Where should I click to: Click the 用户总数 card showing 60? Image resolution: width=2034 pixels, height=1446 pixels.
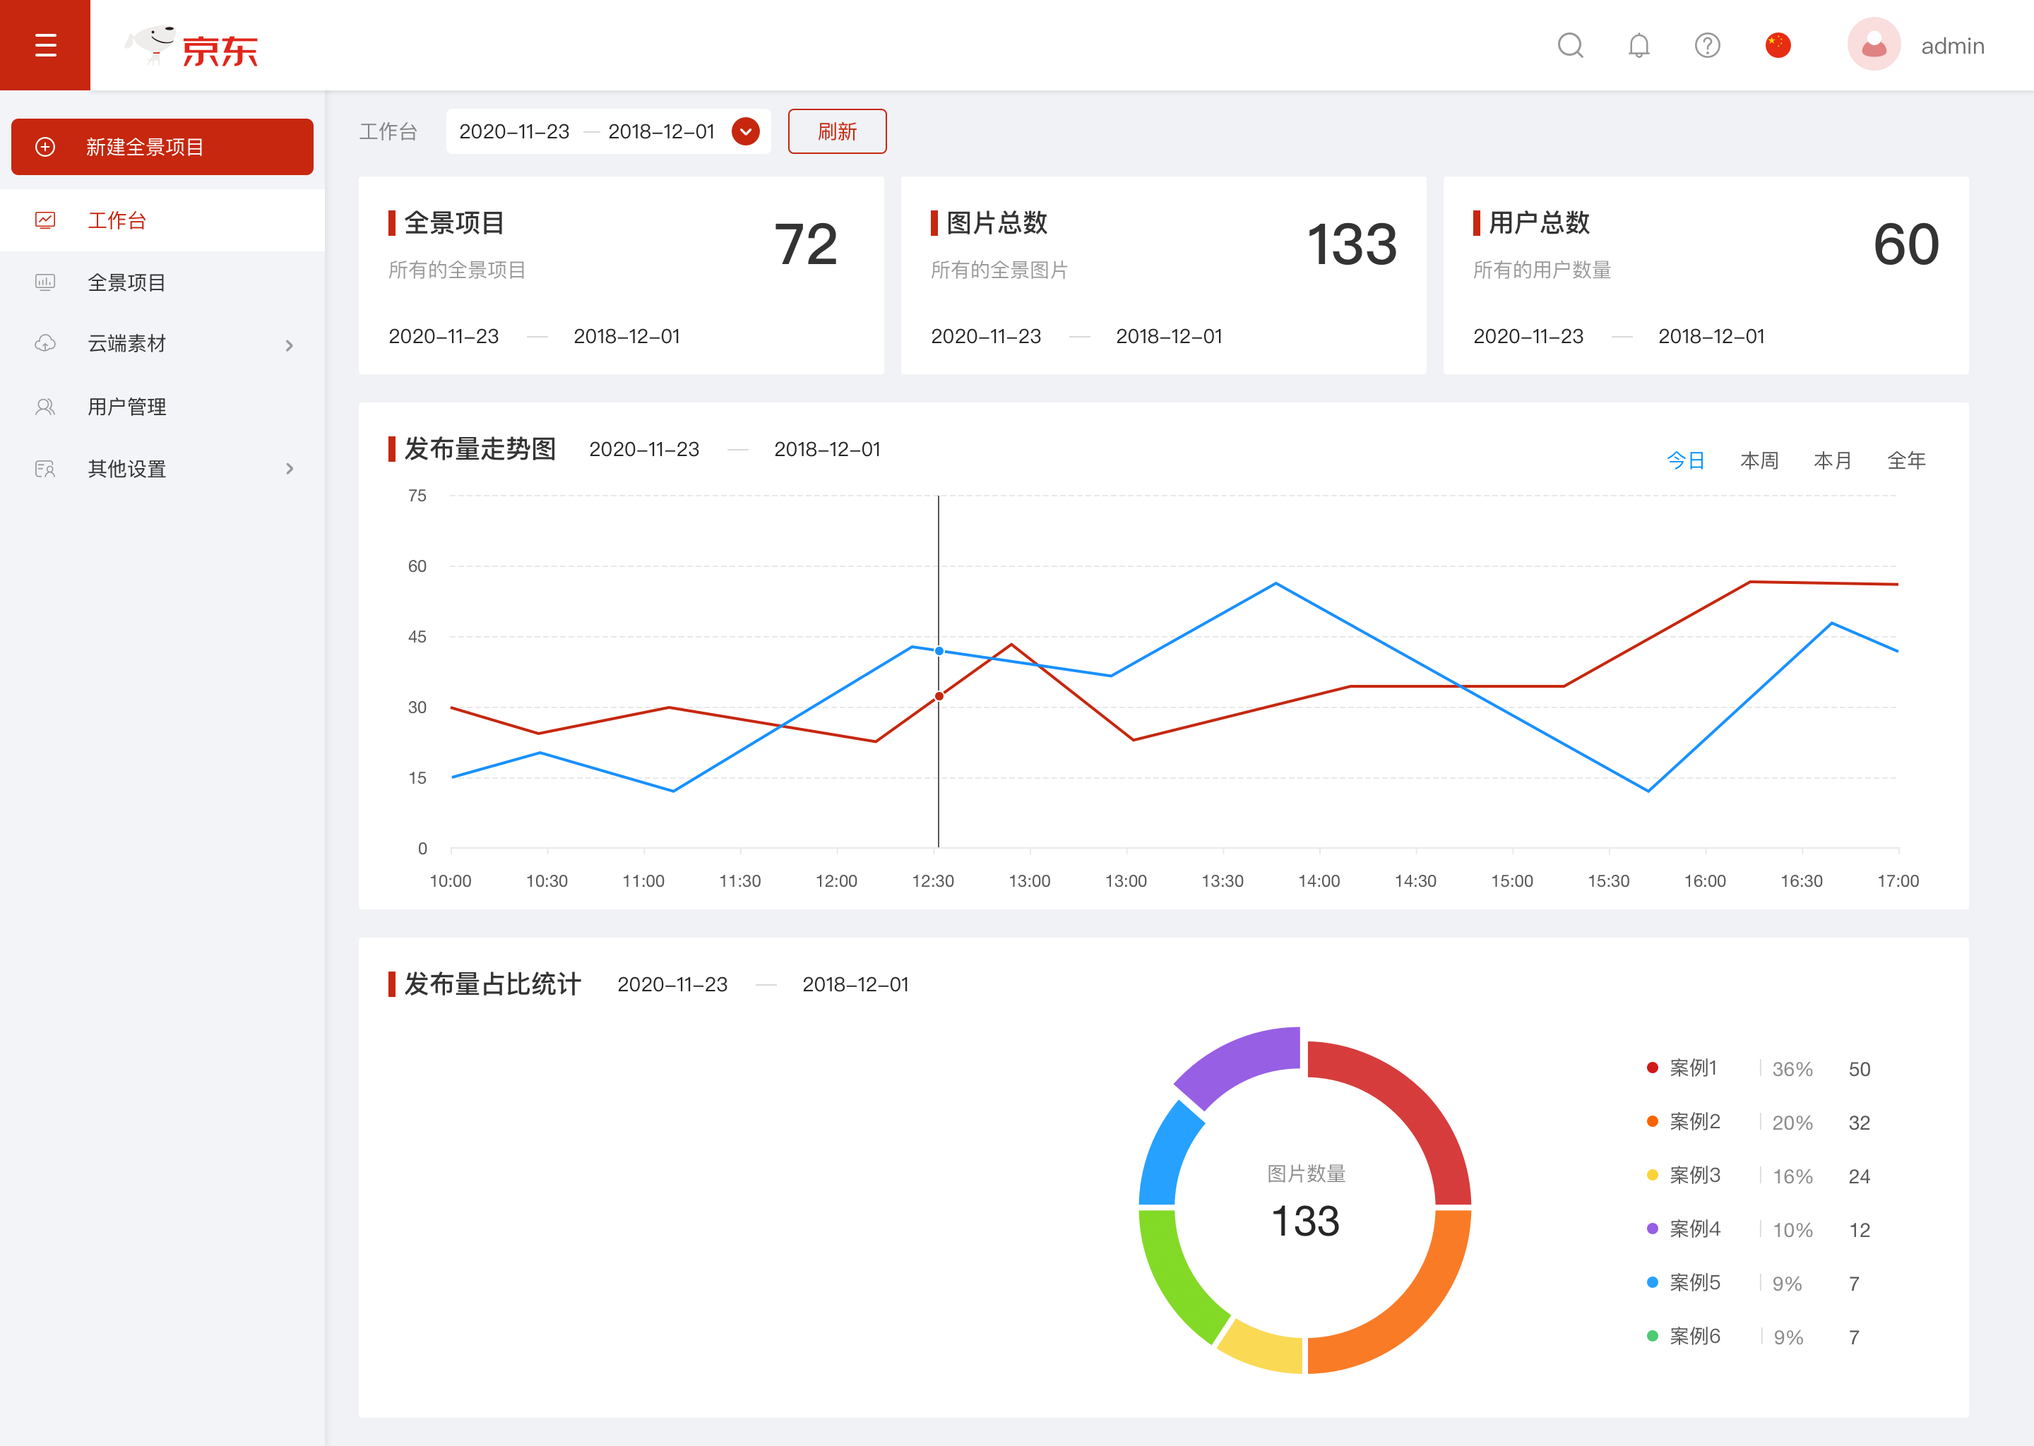1706,275
